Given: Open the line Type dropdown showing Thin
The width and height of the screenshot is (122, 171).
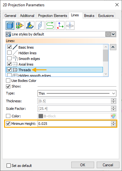Looking at the screenshot, I should tap(77, 94).
